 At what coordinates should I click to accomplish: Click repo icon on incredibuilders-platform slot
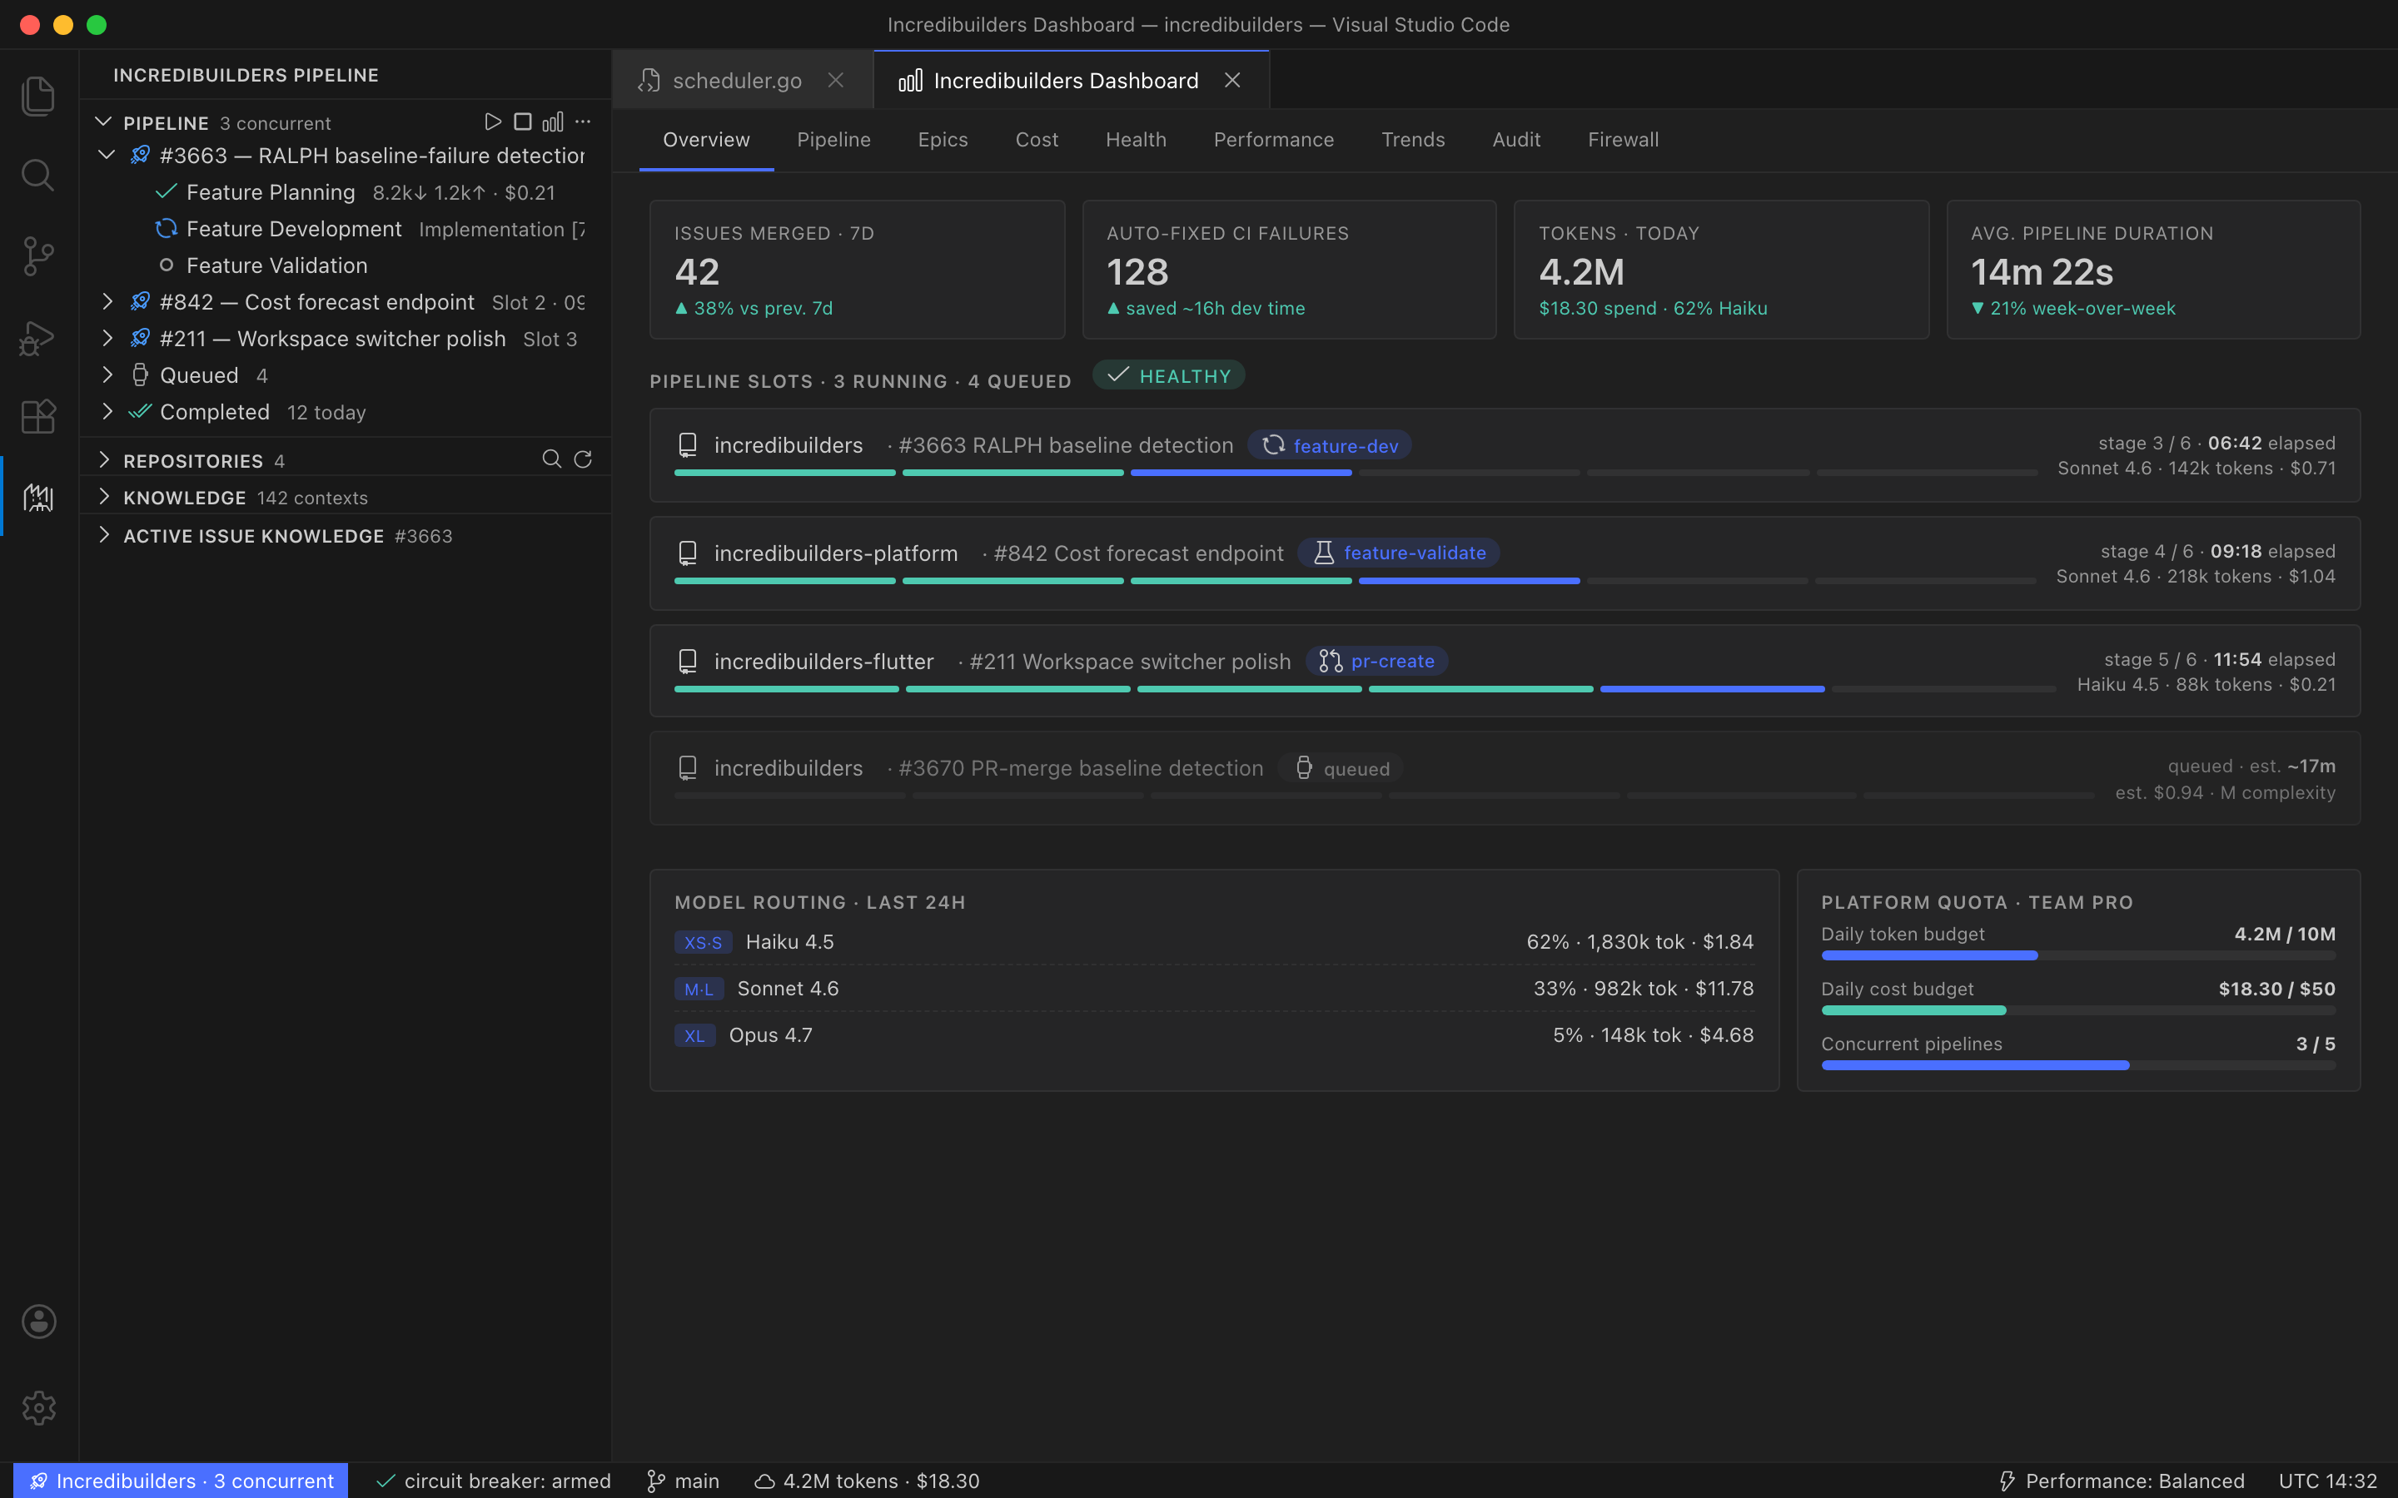click(688, 553)
